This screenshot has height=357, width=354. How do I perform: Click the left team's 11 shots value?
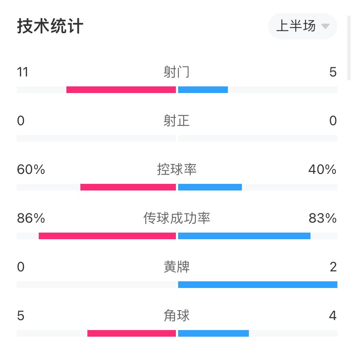click(x=22, y=72)
